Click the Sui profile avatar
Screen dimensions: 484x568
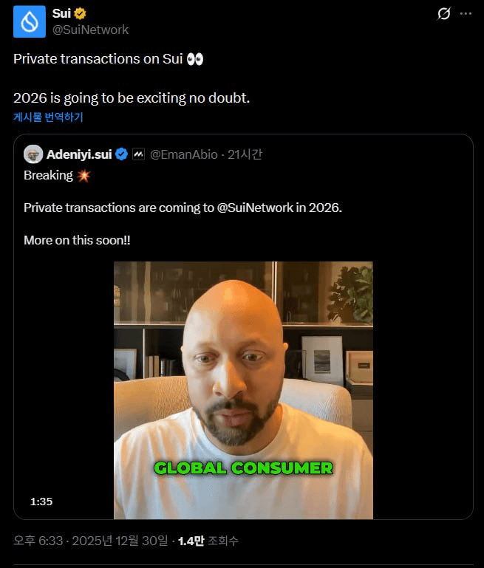coord(30,21)
